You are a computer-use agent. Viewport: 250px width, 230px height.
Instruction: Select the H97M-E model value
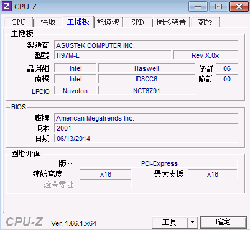(113, 55)
